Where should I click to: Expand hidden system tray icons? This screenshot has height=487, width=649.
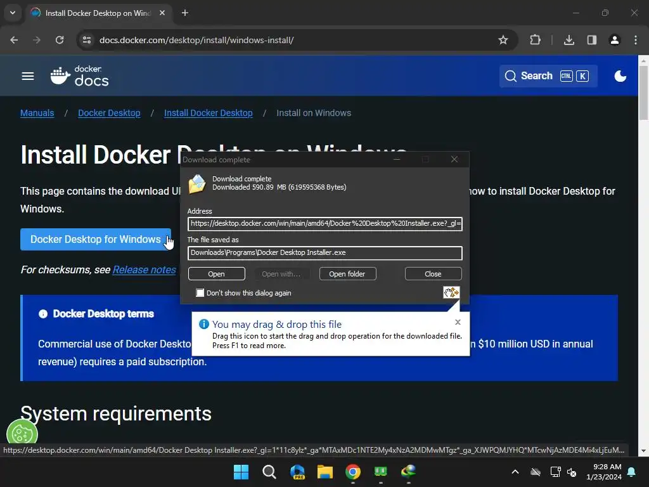pos(515,472)
